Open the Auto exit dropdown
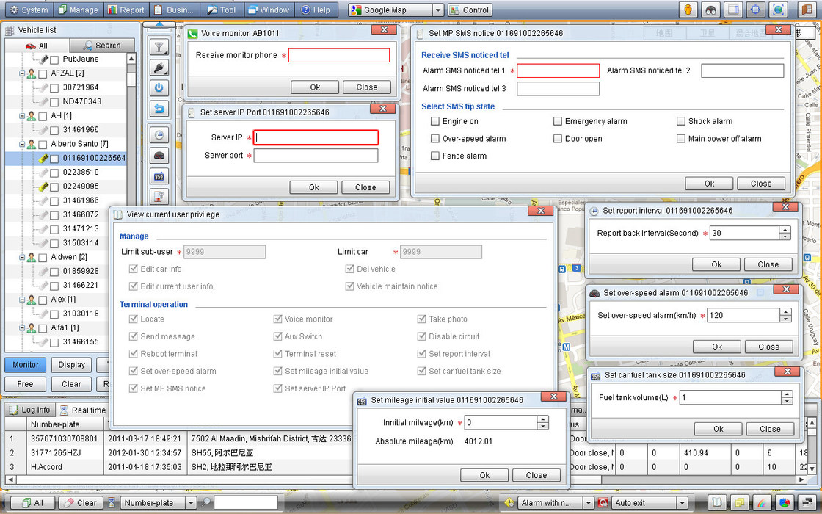Viewport: 822px width, 514px height. [682, 503]
